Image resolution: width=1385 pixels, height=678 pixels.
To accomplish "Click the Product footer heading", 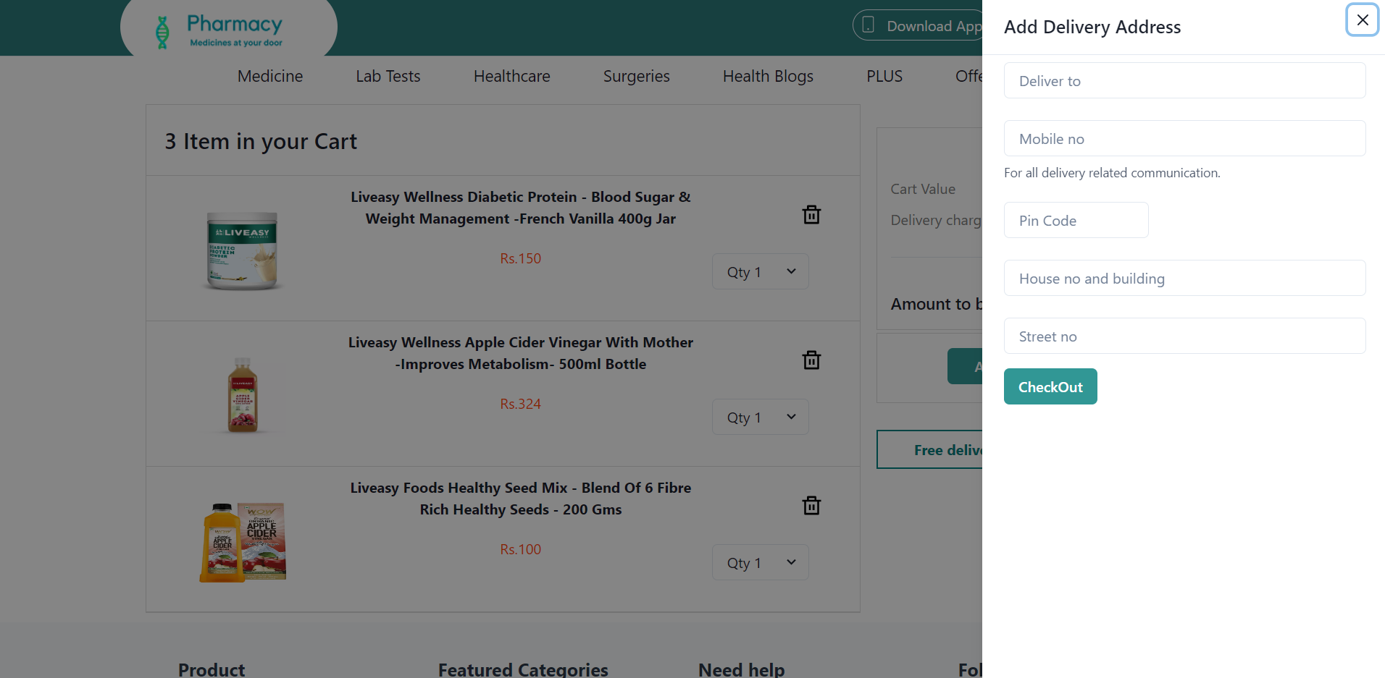I will pos(212,669).
